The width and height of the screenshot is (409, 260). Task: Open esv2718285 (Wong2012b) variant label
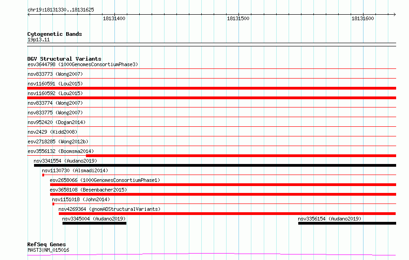pos(58,141)
